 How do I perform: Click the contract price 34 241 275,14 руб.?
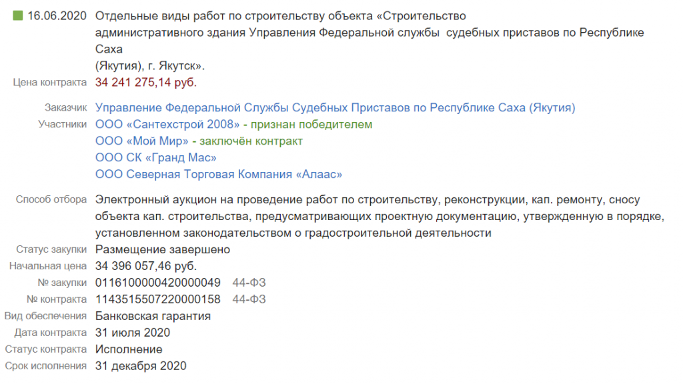(146, 83)
